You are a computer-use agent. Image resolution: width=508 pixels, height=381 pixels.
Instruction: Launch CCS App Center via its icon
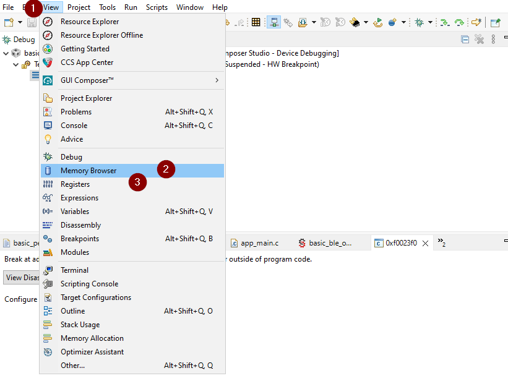click(48, 62)
